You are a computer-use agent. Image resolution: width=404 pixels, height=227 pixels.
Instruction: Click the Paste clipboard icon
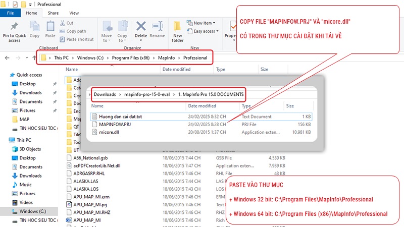[50, 27]
